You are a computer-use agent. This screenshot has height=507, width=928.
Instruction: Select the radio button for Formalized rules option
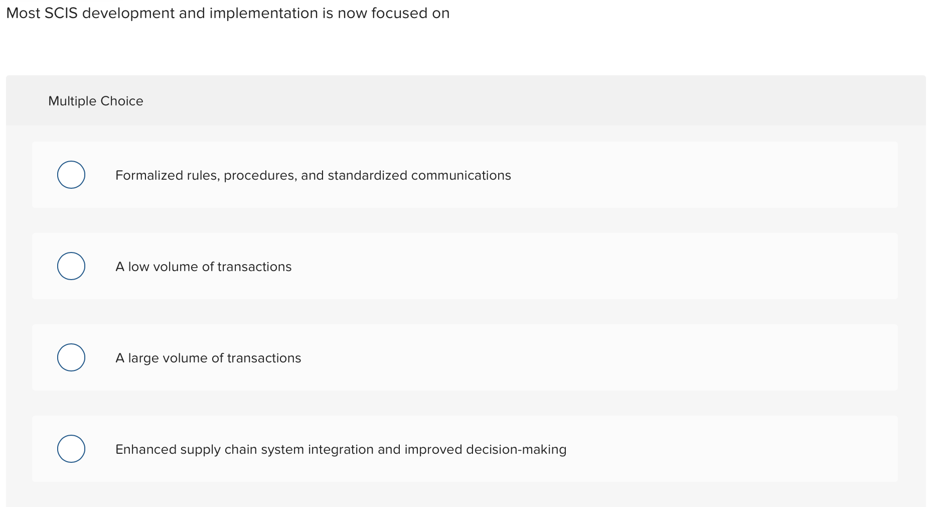point(71,175)
